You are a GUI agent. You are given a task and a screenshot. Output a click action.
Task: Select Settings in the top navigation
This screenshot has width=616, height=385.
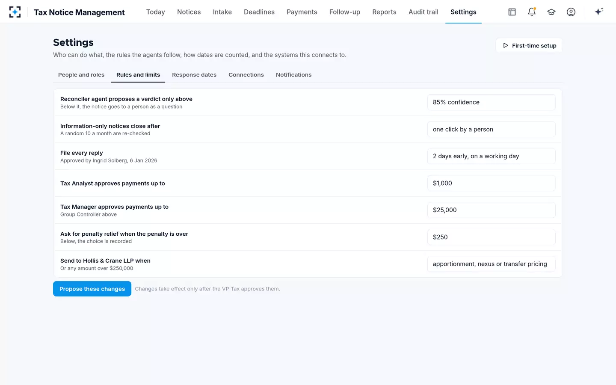pyautogui.click(x=463, y=12)
